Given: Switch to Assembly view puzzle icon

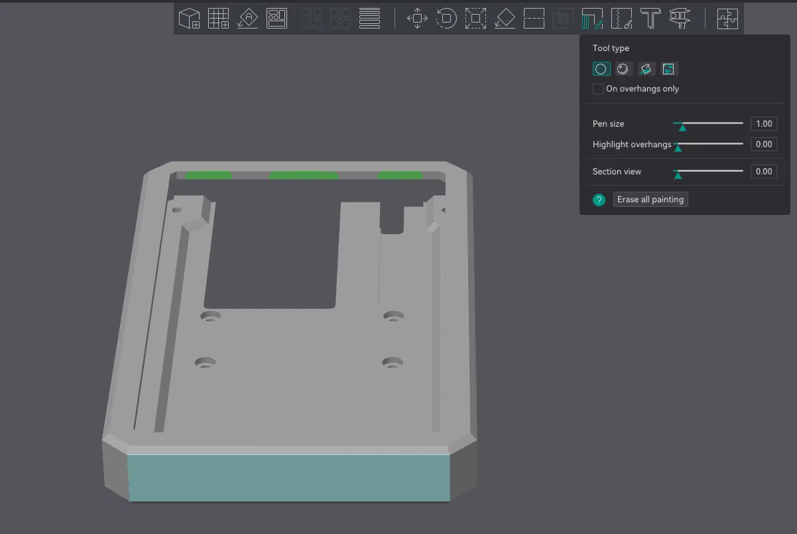Looking at the screenshot, I should 727,18.
